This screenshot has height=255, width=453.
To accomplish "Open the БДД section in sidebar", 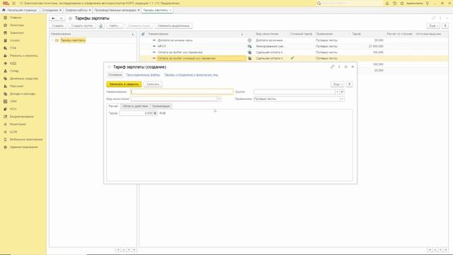I will pos(13,63).
